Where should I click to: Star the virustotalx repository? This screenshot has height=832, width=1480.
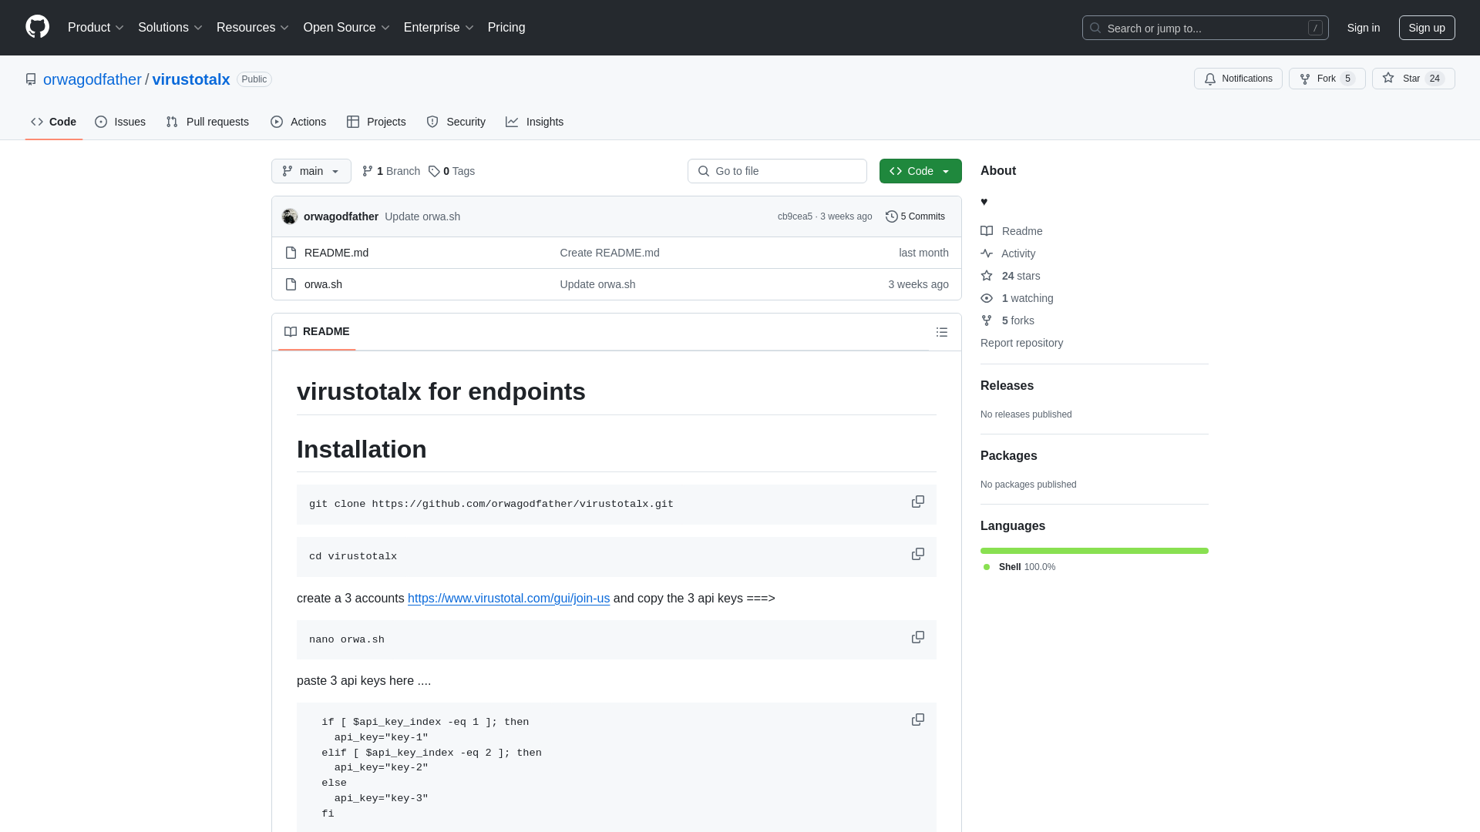coord(1413,79)
